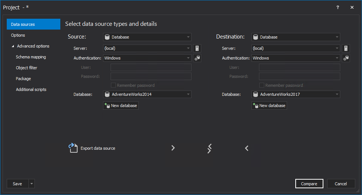Open the destination Authentication dropdown
Screen dimensions: 362x195
point(337,58)
